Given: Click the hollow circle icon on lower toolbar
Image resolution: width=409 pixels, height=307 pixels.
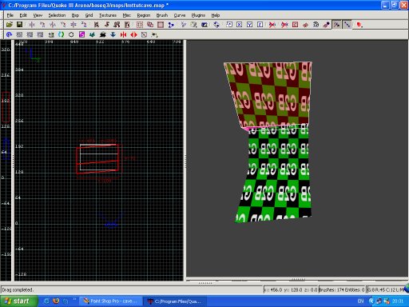Looking at the screenshot, I should [x=71, y=34].
